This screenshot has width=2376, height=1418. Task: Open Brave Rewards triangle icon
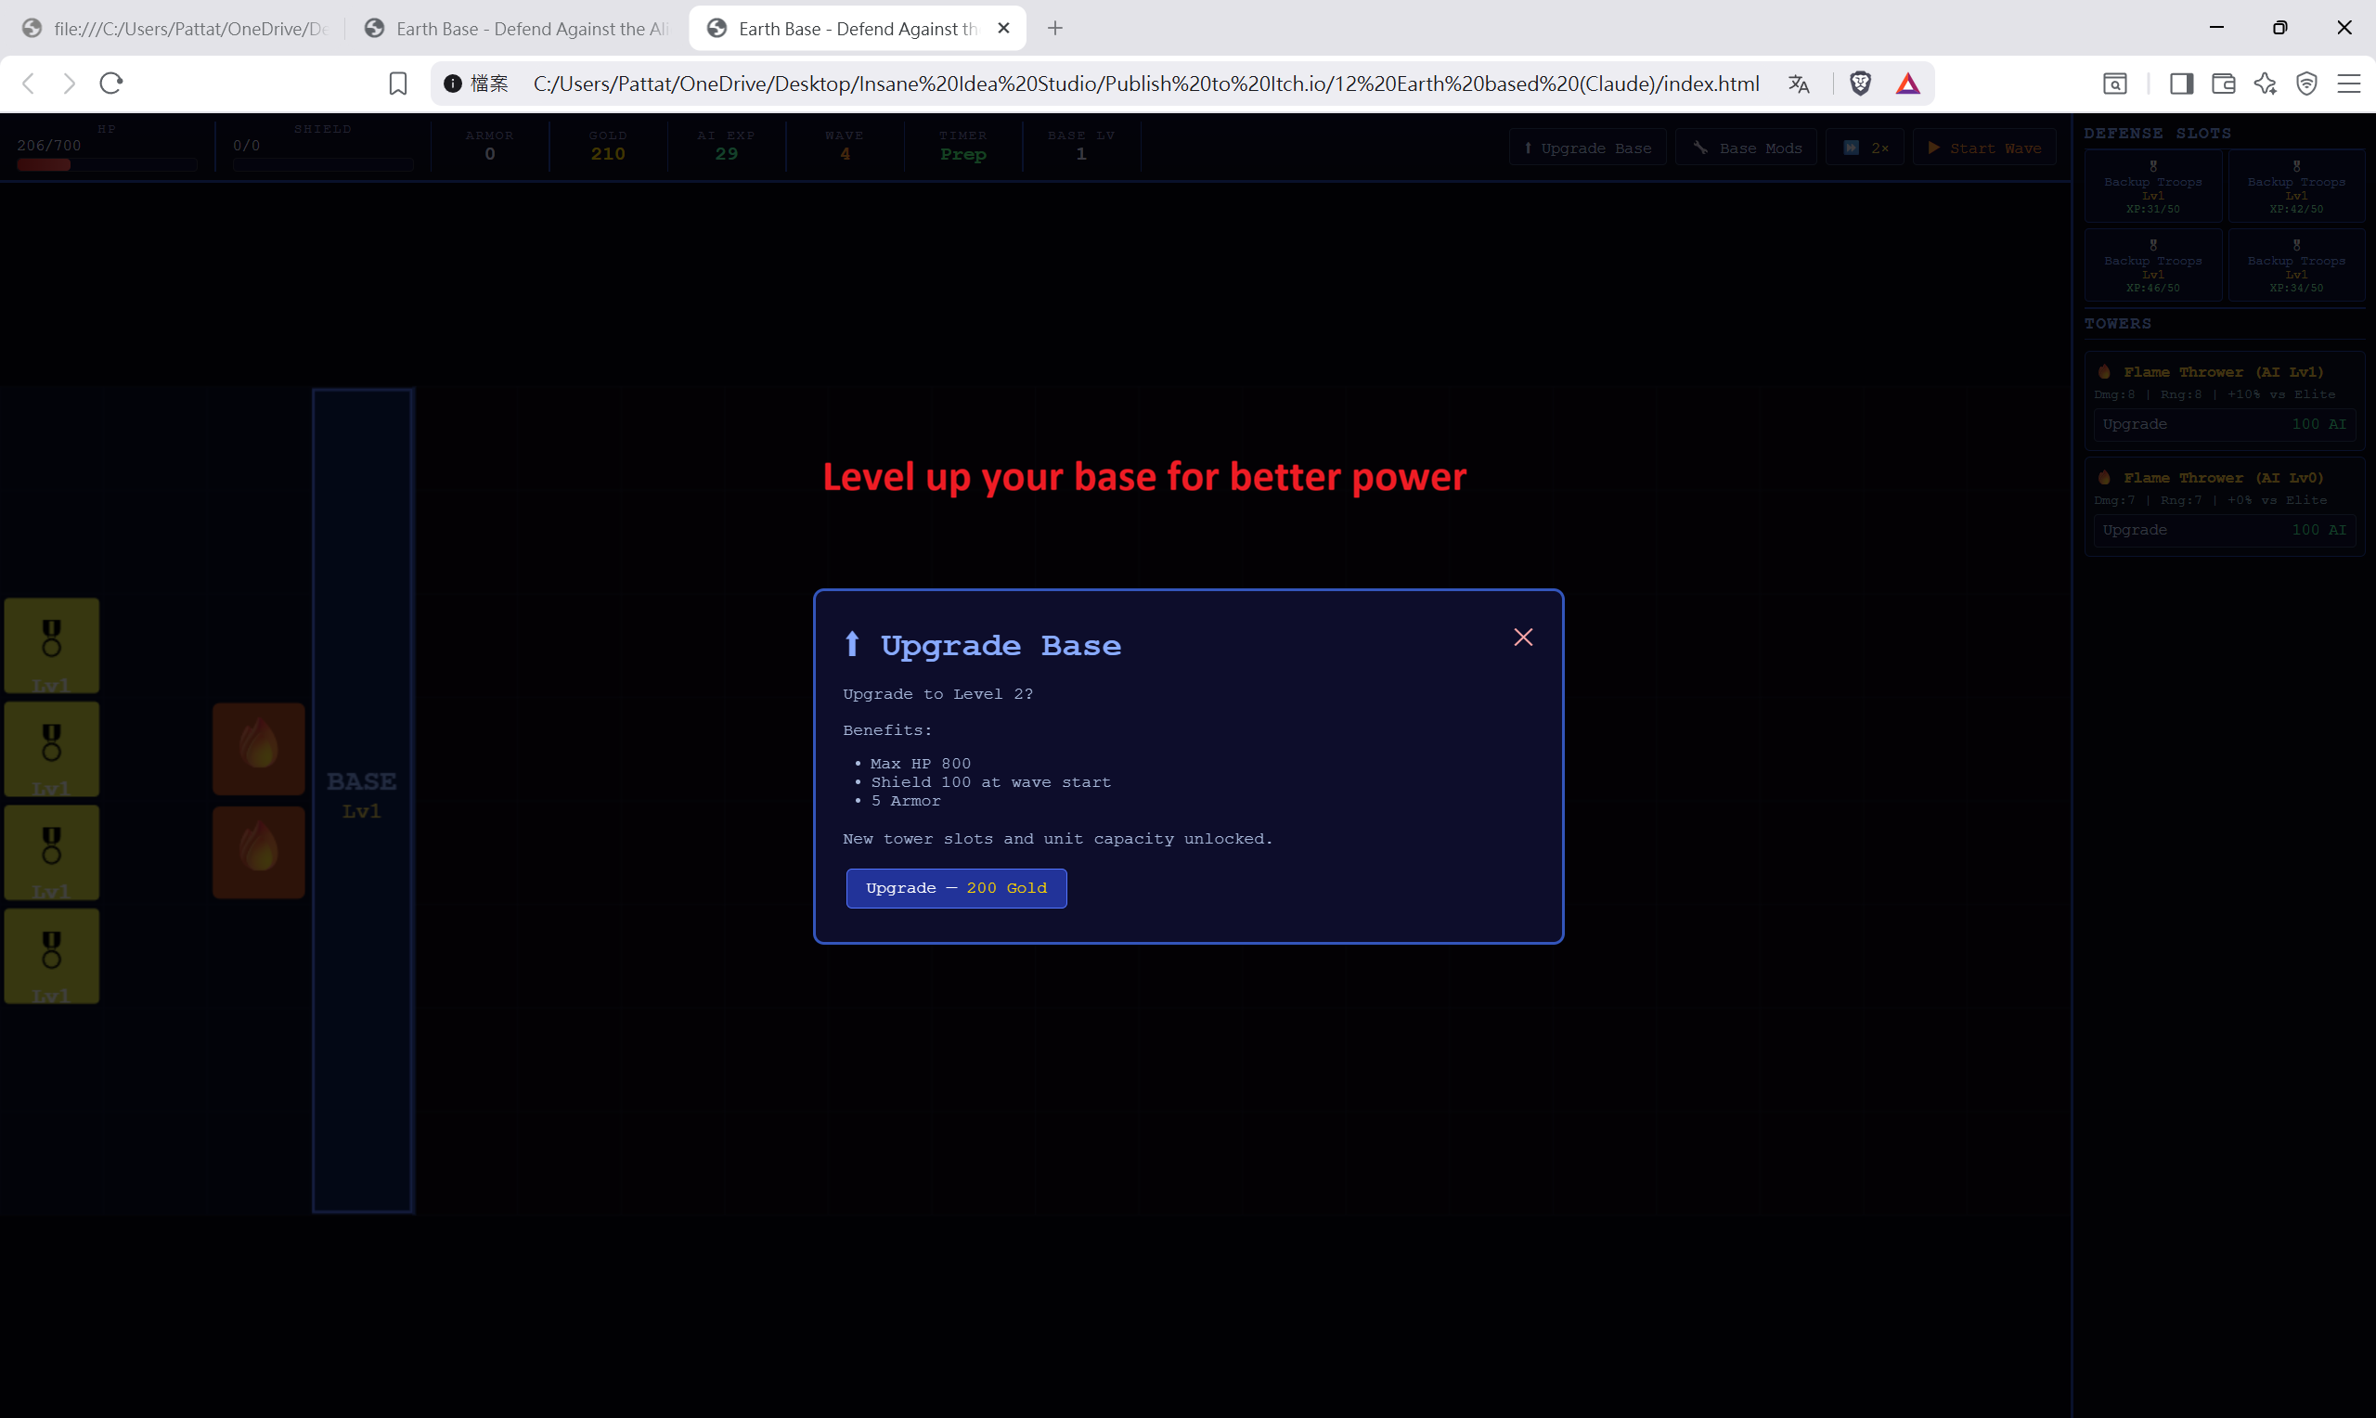point(1908,84)
